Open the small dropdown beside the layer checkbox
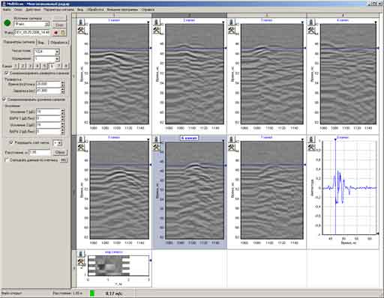The image size is (384, 298). [58, 143]
